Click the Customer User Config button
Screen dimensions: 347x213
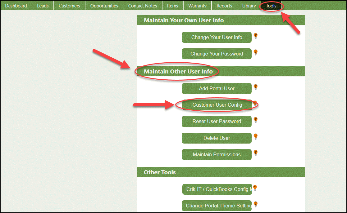[217, 105]
